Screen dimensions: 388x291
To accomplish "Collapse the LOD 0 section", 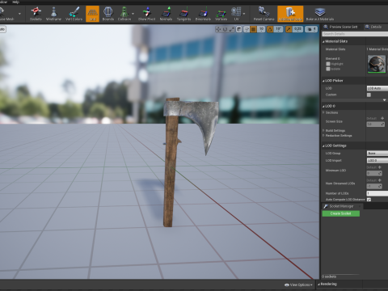I will click(x=323, y=106).
